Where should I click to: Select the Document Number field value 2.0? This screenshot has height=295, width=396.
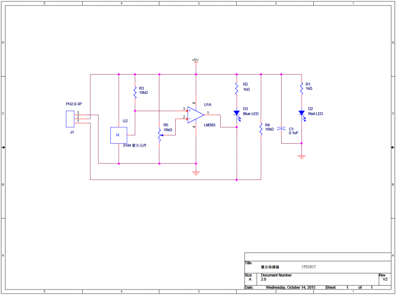coord(264,279)
